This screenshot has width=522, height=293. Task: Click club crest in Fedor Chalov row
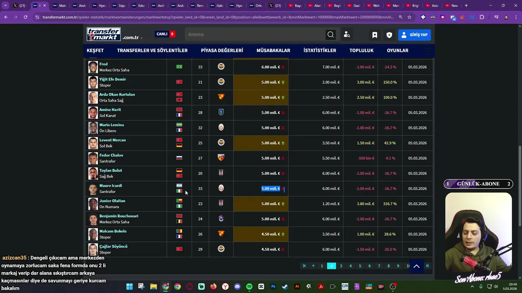coord(221,157)
